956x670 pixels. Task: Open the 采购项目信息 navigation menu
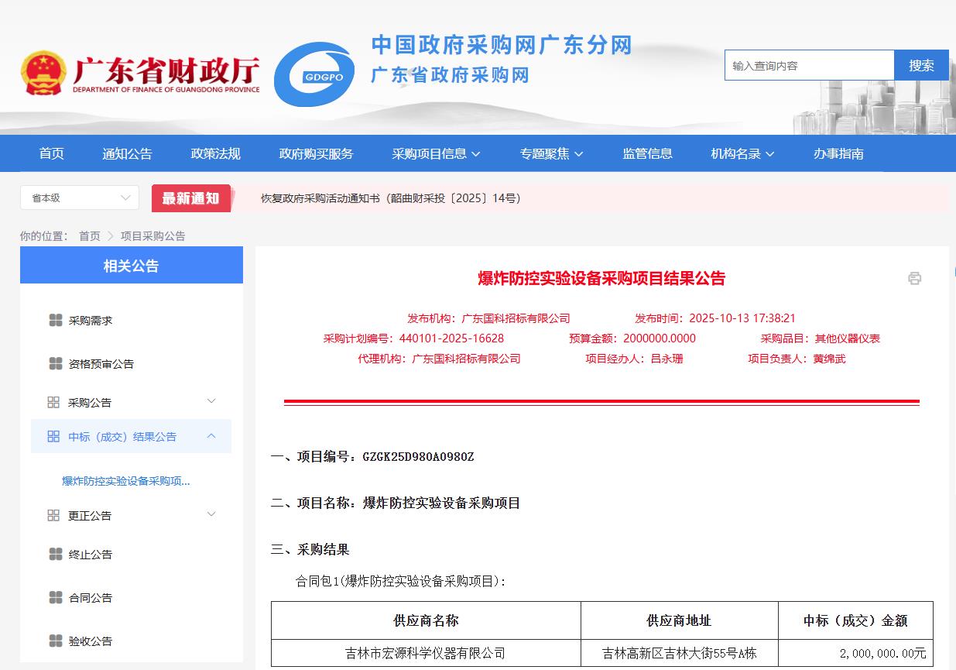[x=436, y=154]
